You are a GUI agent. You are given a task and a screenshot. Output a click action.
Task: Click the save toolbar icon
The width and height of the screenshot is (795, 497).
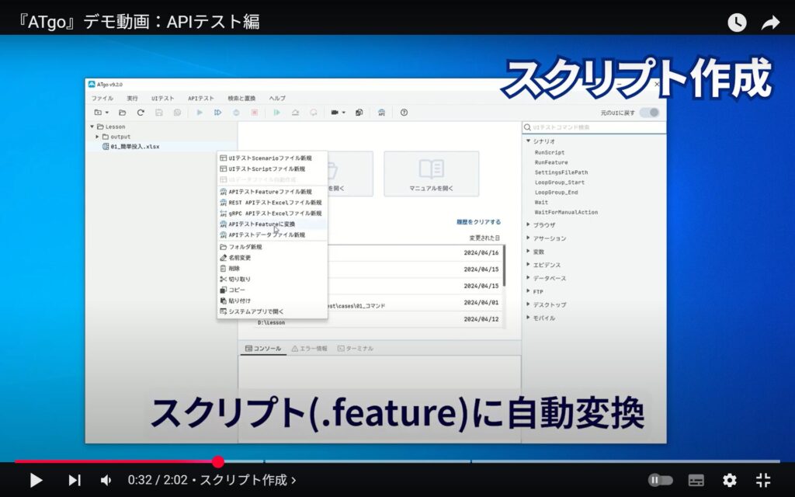[158, 113]
